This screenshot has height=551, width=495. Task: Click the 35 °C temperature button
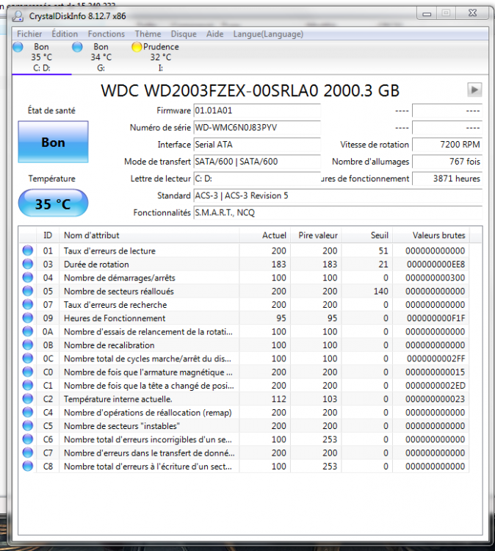click(53, 203)
